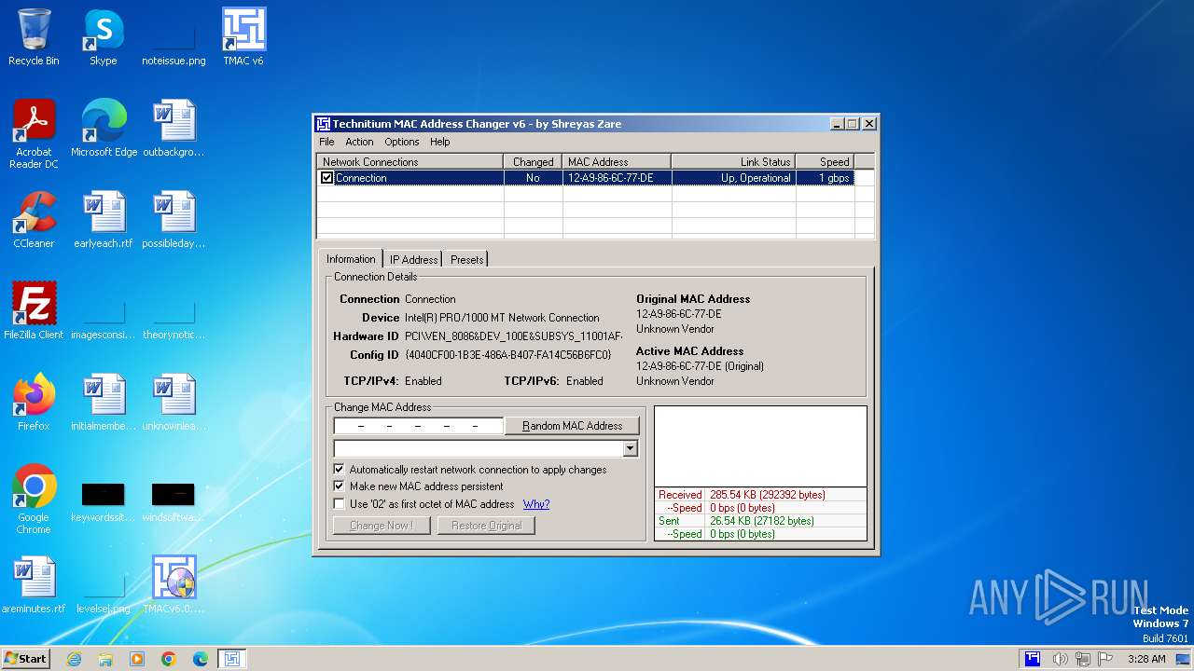
Task: Click the Chrome taskbar icon
Action: pyautogui.click(x=169, y=659)
